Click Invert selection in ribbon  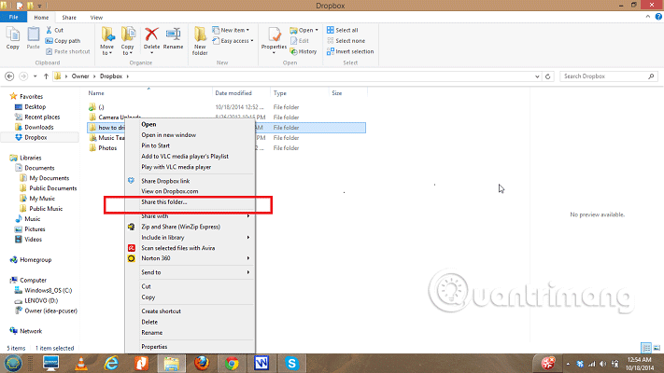pos(350,51)
